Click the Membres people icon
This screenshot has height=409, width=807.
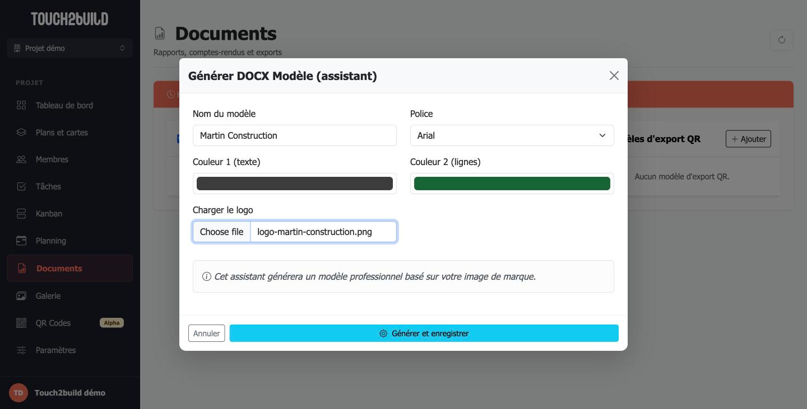(x=21, y=159)
